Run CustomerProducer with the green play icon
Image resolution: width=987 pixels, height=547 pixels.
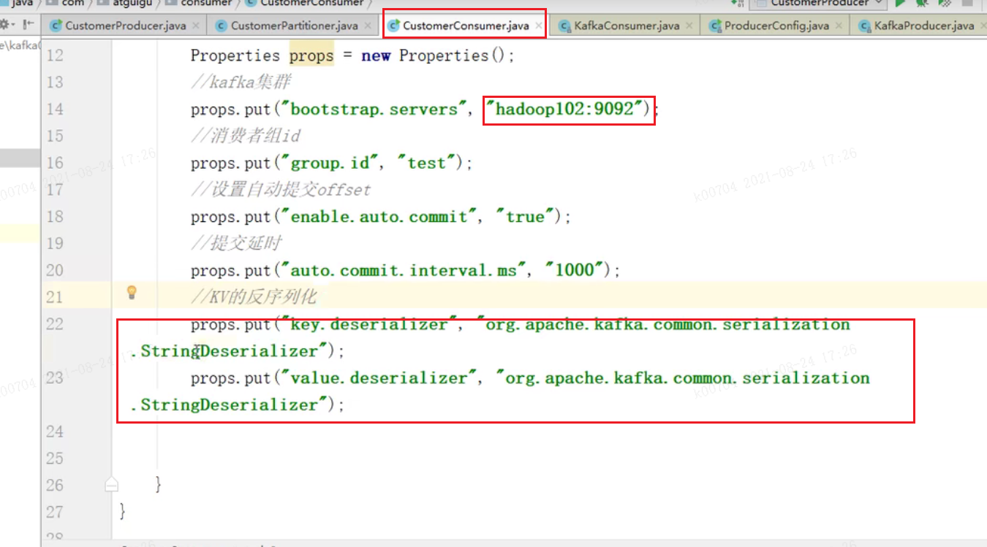[x=901, y=3]
